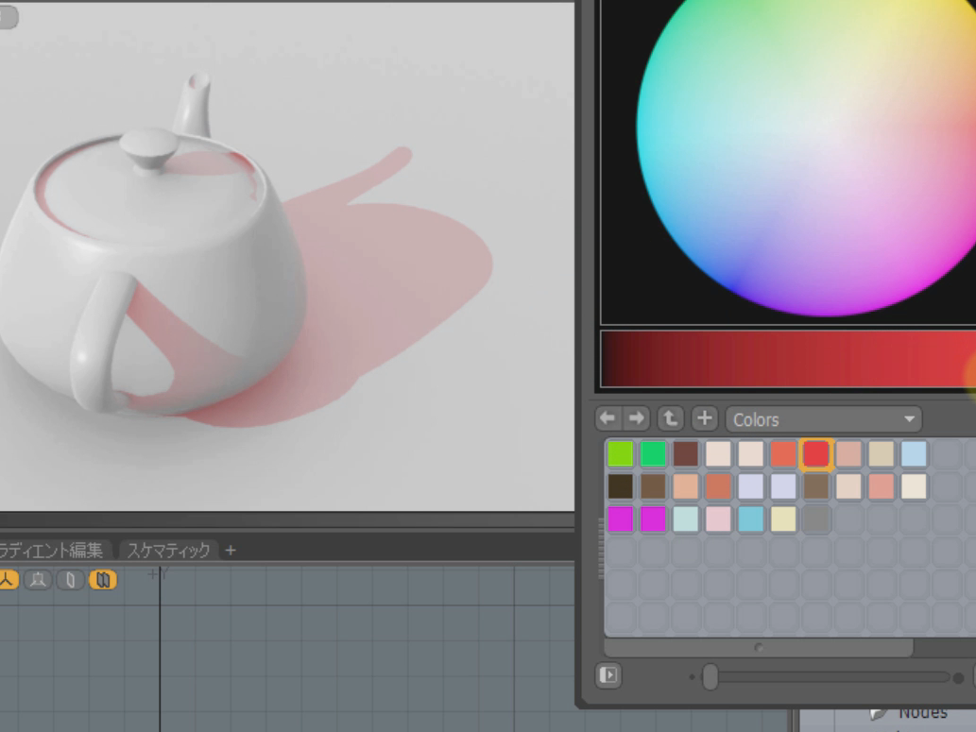Choose the magenta swatch in third row

(x=621, y=519)
